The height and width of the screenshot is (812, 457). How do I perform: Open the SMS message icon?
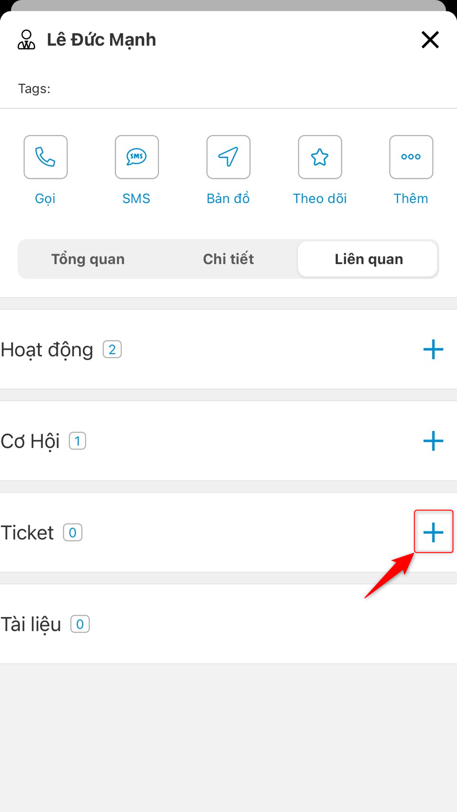pyautogui.click(x=137, y=157)
